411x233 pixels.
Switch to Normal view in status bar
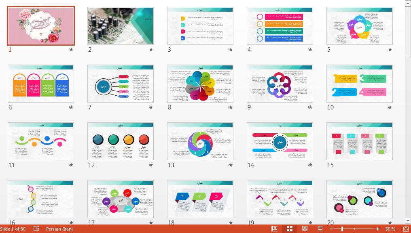point(274,229)
